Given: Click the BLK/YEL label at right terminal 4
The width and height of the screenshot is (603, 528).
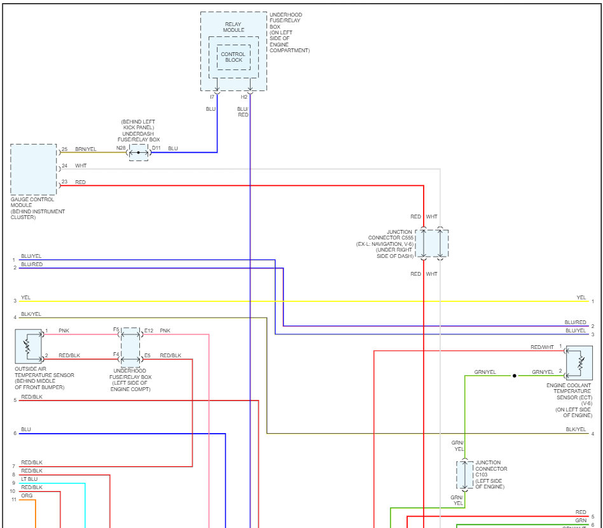Looking at the screenshot, I should [576, 429].
